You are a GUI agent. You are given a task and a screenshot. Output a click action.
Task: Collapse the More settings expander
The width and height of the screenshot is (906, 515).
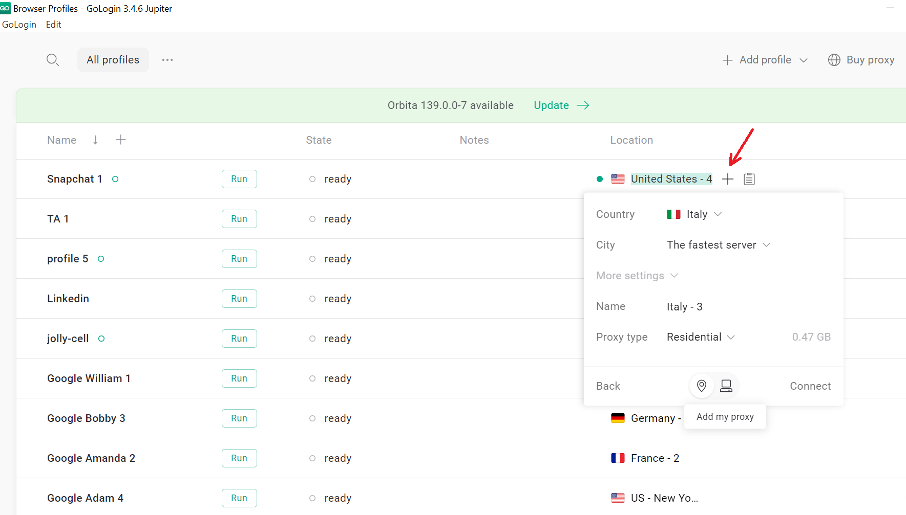[x=637, y=276]
